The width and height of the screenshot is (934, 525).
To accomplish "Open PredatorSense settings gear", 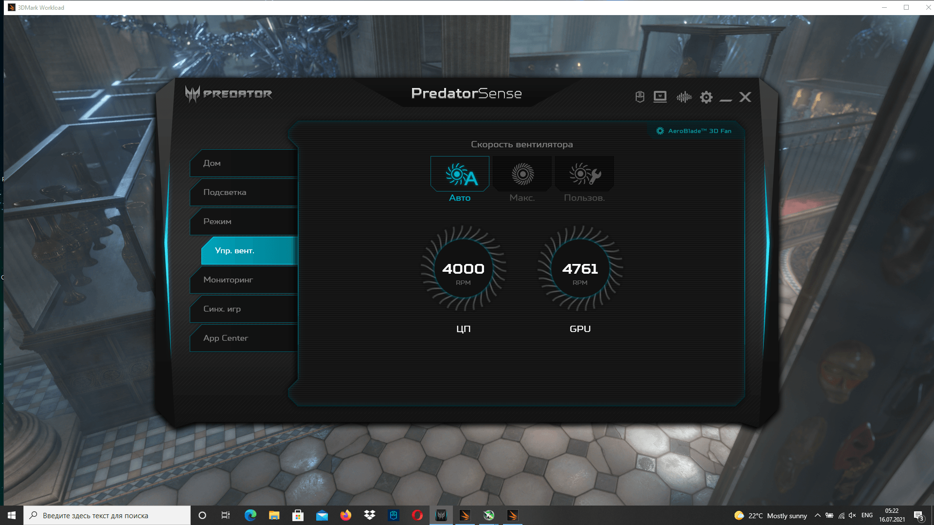I will [x=706, y=97].
